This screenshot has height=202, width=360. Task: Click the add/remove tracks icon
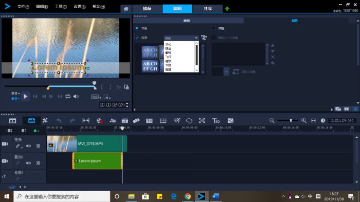(x=24, y=131)
